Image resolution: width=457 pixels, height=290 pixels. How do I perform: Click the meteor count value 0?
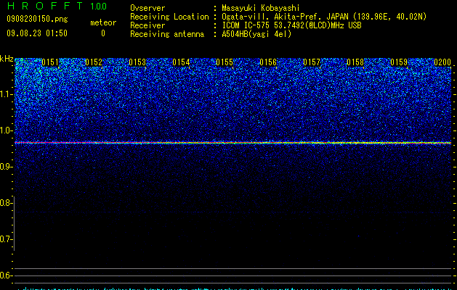tap(103, 33)
